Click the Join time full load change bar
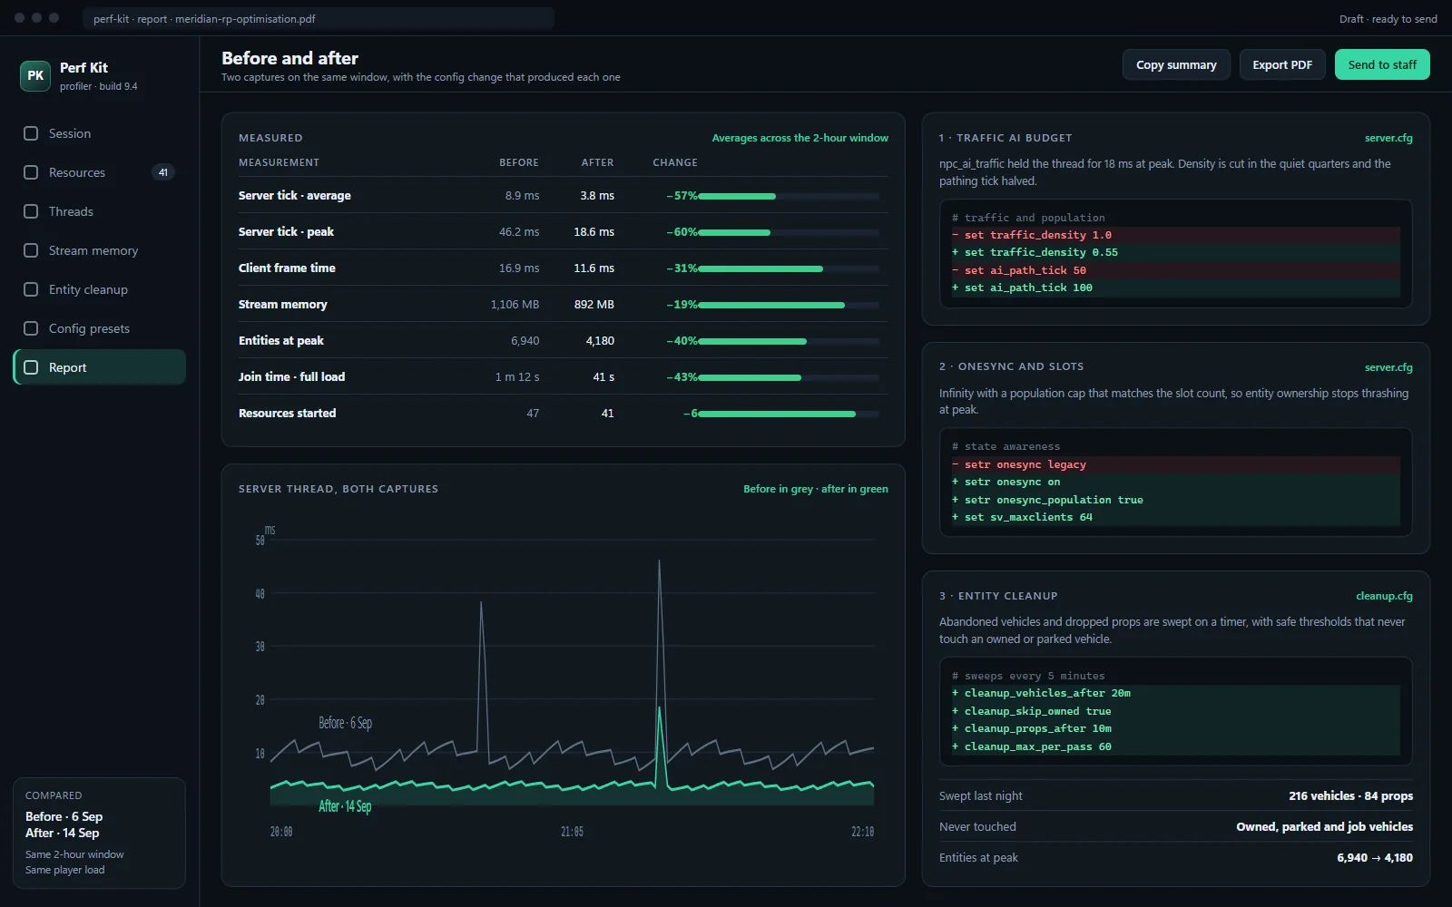The width and height of the screenshot is (1452, 907). click(x=789, y=377)
